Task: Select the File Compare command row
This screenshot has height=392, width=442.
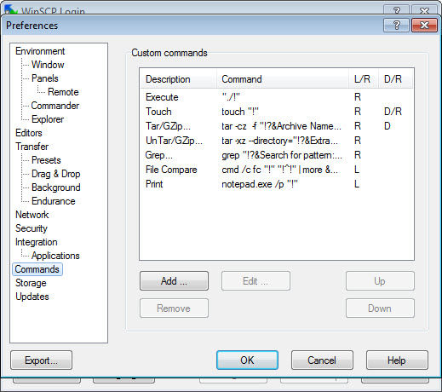Action: pyautogui.click(x=277, y=170)
